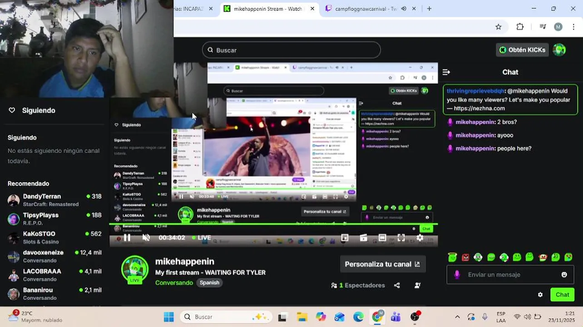Focus the Kick Buscar search field
The width and height of the screenshot is (583, 327).
291,50
